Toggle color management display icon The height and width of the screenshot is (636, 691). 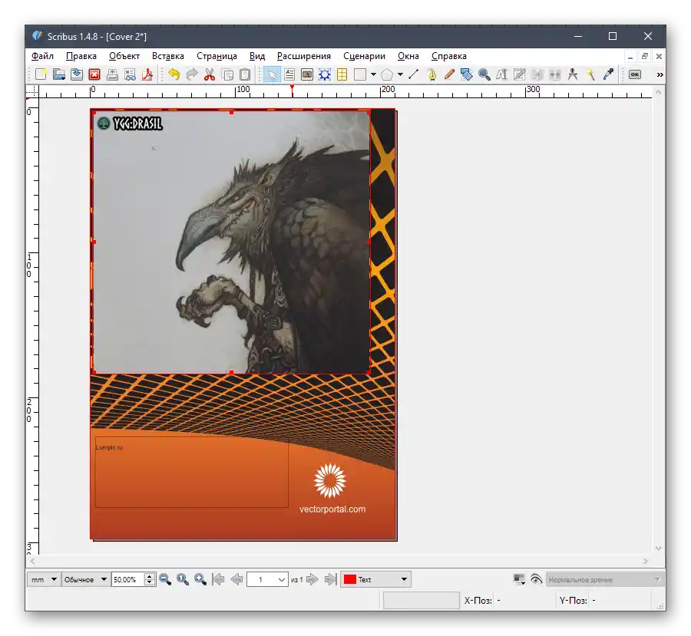point(519,579)
